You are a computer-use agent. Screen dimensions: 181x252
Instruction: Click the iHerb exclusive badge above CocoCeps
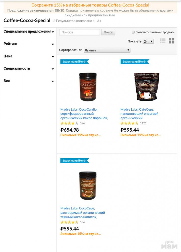[x=75, y=161]
